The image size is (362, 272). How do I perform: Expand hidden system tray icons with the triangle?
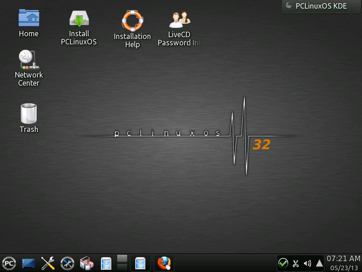[x=319, y=263]
